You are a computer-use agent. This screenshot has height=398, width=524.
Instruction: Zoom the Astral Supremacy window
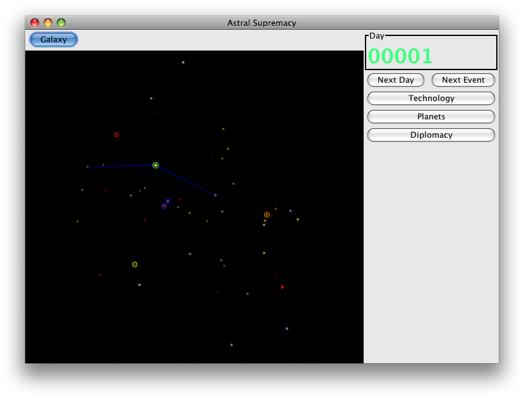click(61, 23)
